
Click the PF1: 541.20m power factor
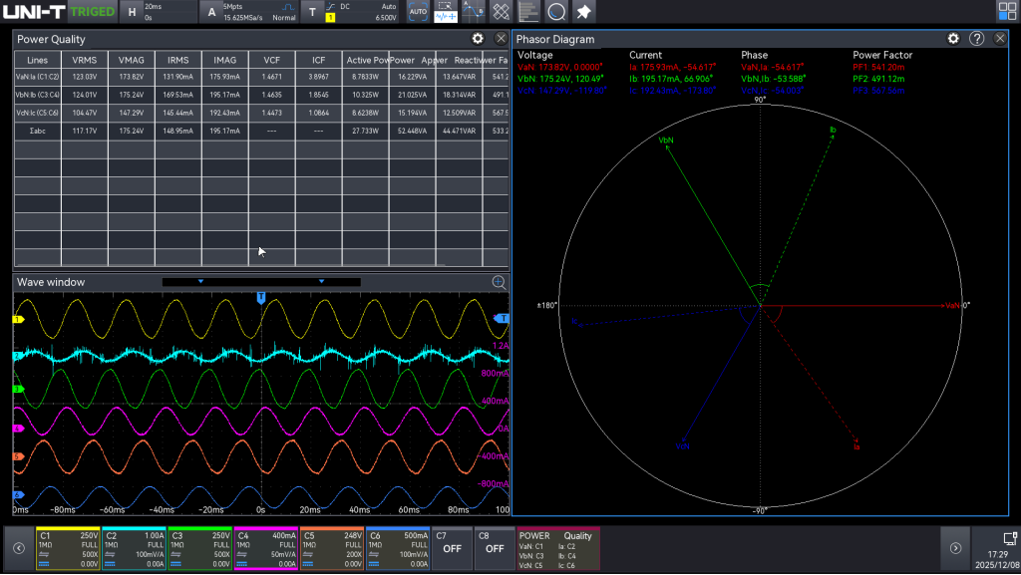click(x=878, y=67)
